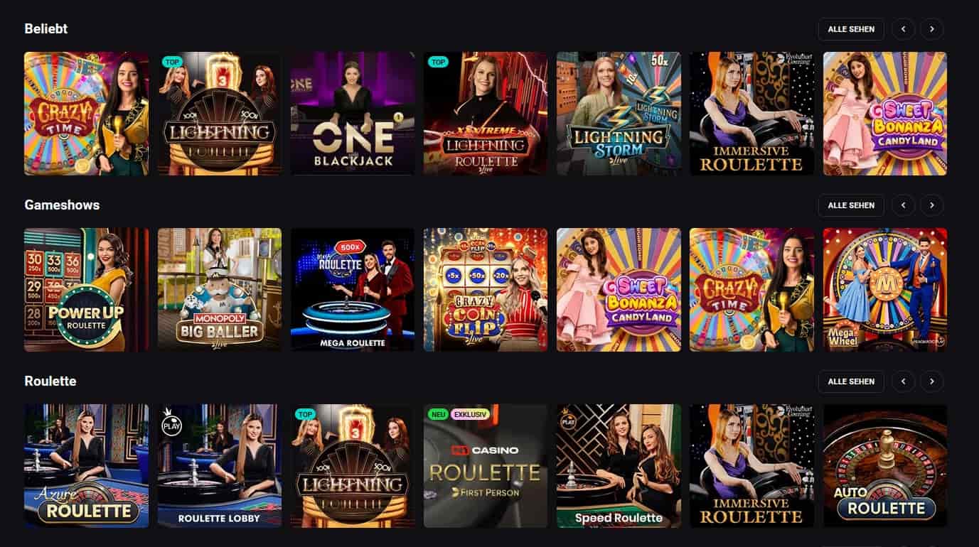Click Alle Sehen button for Gameshows
979x547 pixels.
click(x=851, y=205)
